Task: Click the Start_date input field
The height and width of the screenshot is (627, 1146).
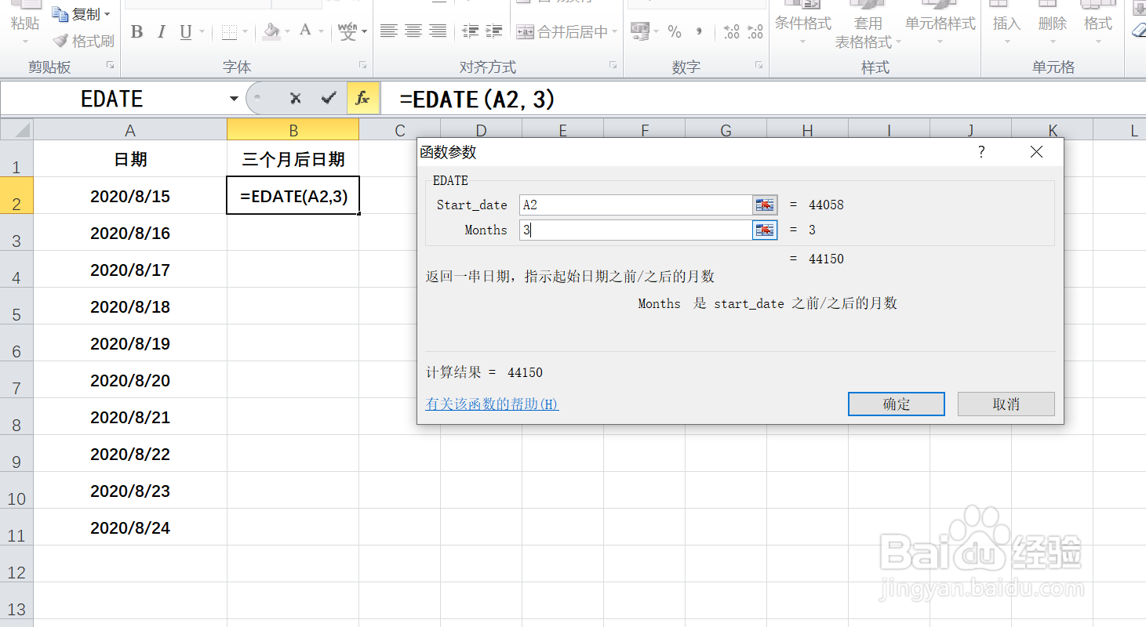Action: coord(636,205)
